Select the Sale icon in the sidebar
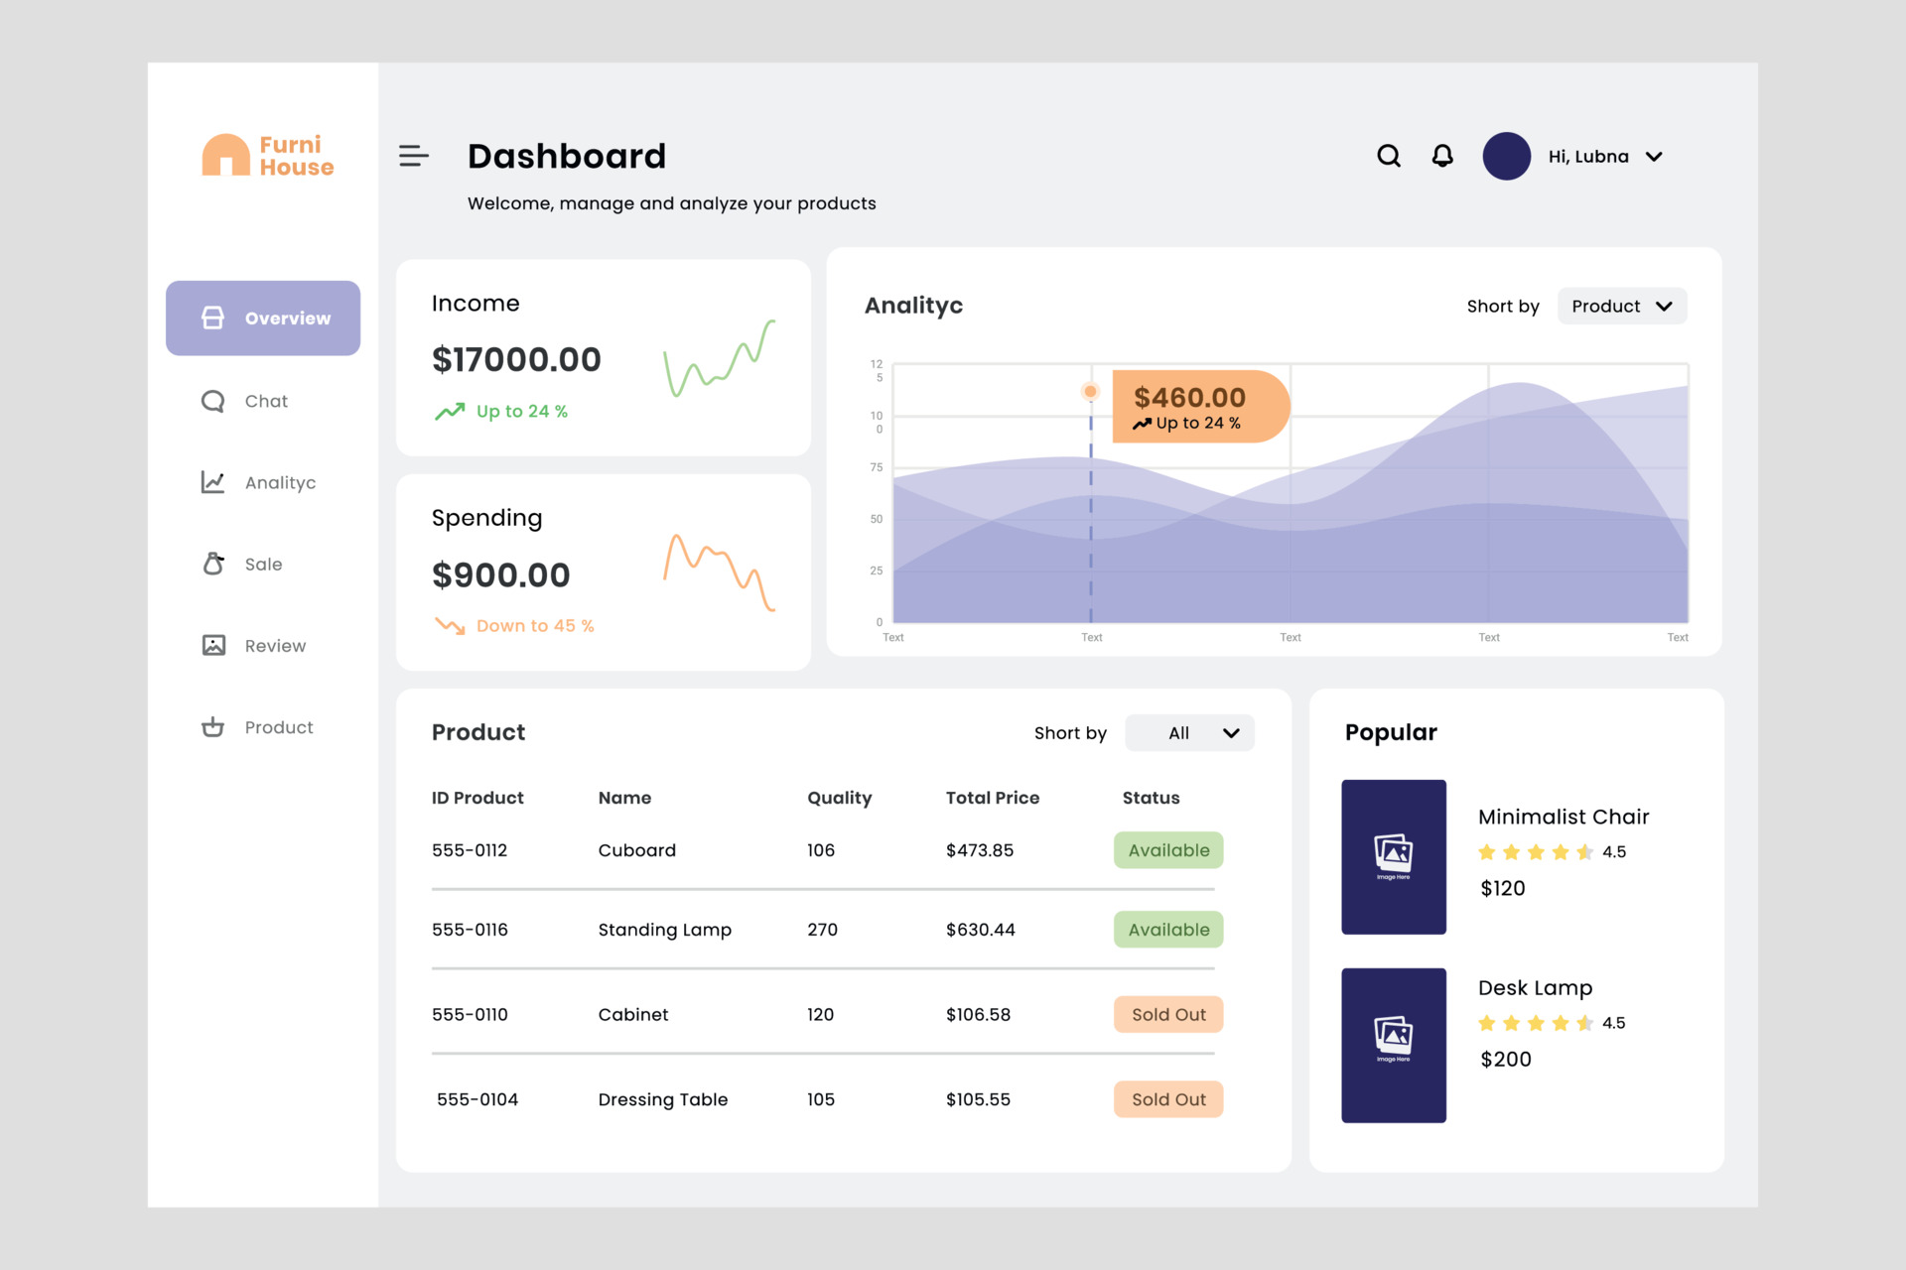This screenshot has height=1270, width=1906. 211,564
